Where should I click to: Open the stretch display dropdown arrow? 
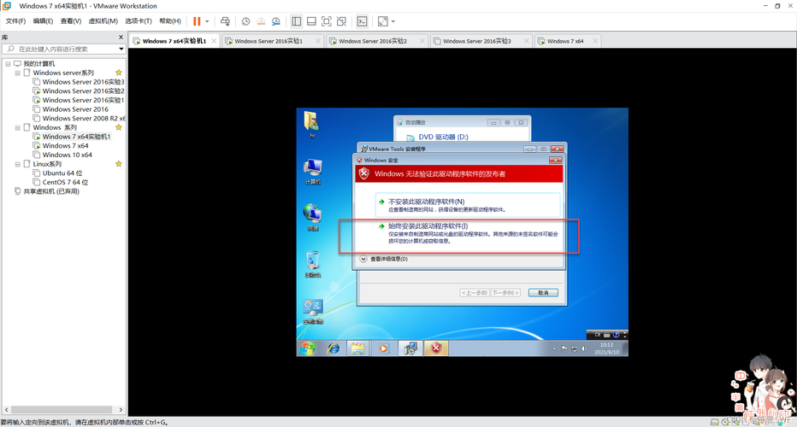click(393, 21)
